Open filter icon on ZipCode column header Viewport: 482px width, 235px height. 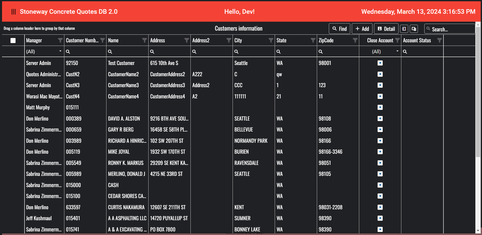click(355, 40)
